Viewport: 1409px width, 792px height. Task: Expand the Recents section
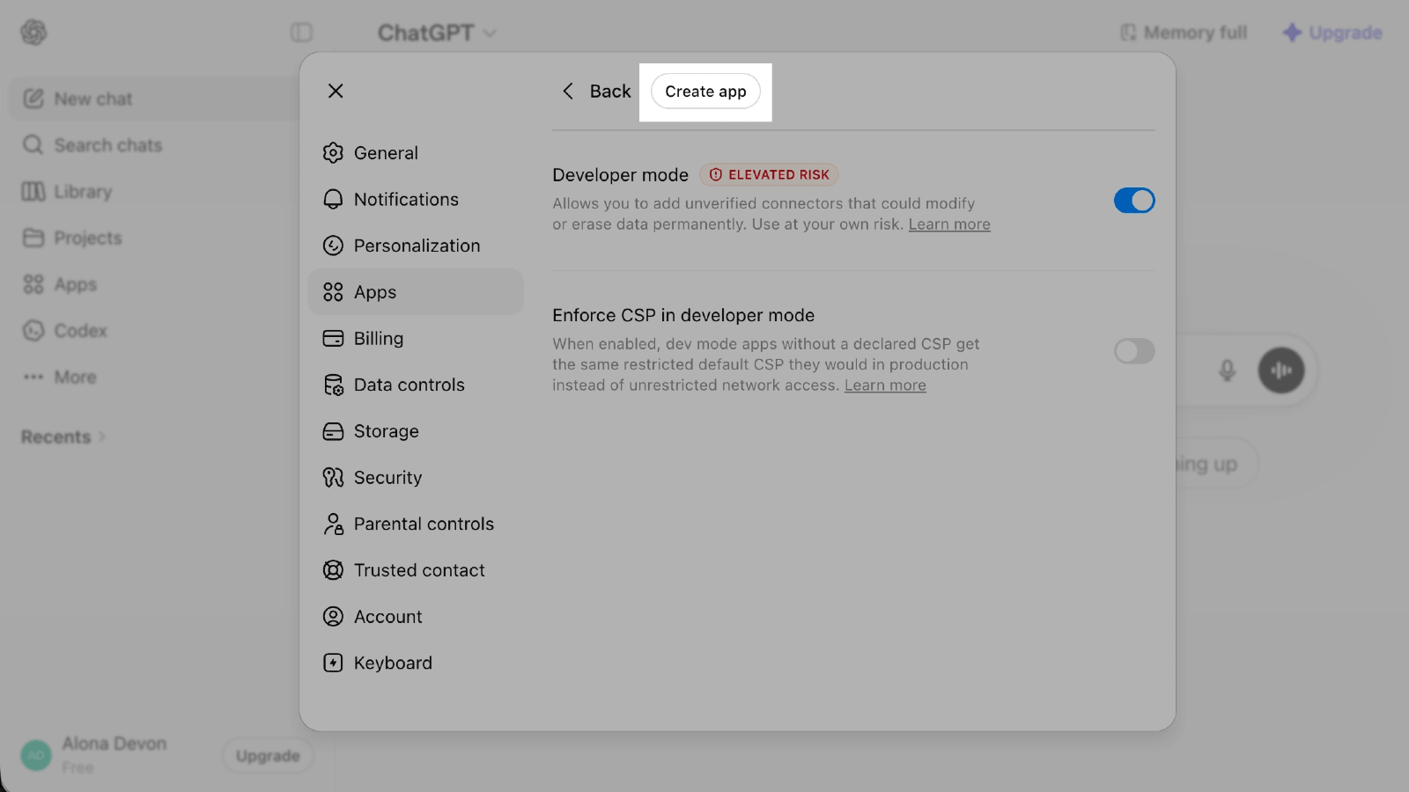(63, 437)
